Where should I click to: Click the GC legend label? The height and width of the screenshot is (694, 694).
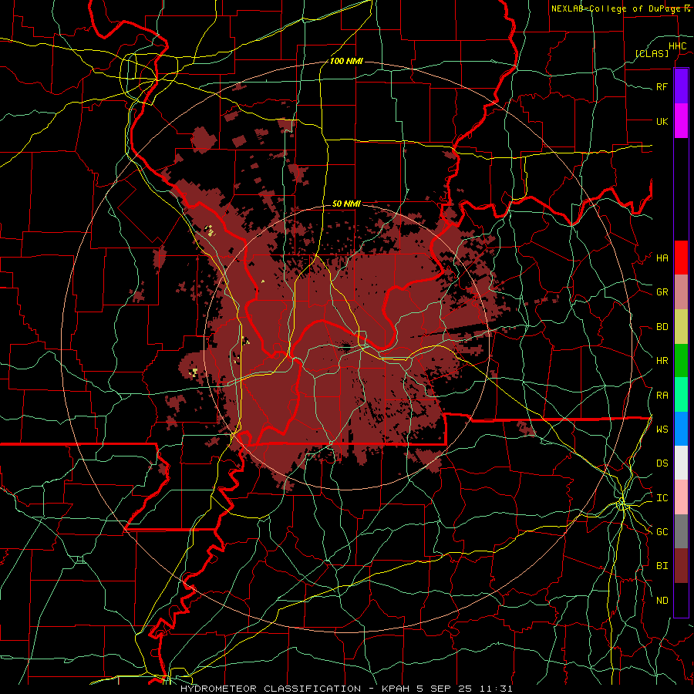662,532
